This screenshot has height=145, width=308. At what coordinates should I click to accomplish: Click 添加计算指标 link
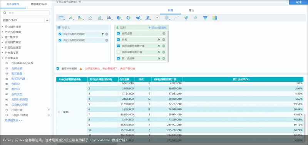(157, 28)
